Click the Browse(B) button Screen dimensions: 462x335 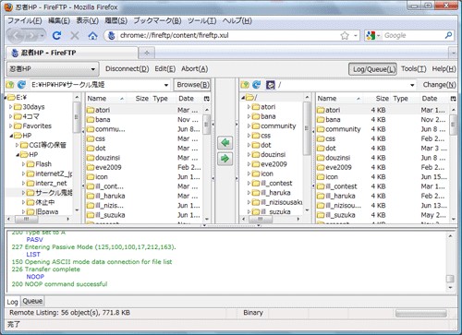pos(193,85)
